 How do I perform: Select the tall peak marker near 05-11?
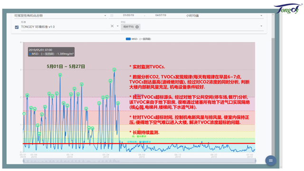tap(60, 75)
